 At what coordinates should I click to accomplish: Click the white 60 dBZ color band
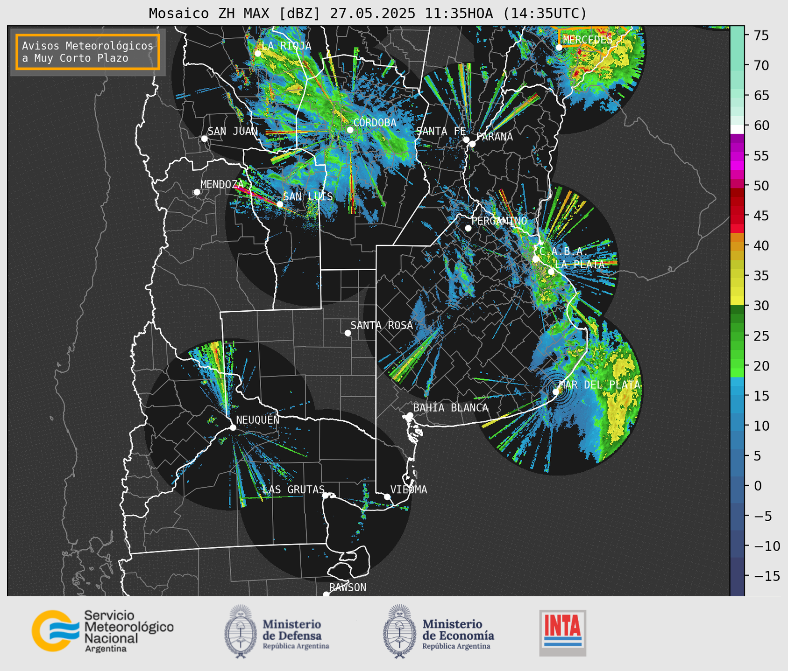tap(737, 129)
